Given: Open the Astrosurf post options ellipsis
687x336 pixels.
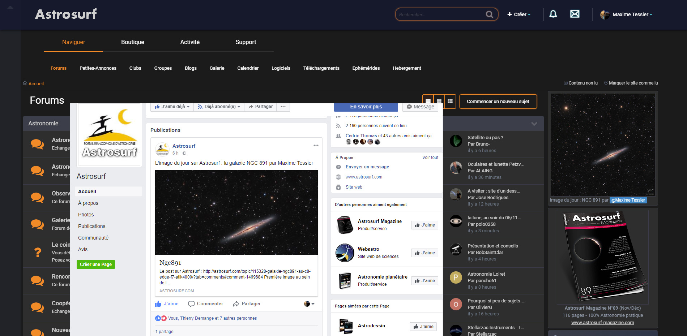Looking at the screenshot, I should click(316, 145).
